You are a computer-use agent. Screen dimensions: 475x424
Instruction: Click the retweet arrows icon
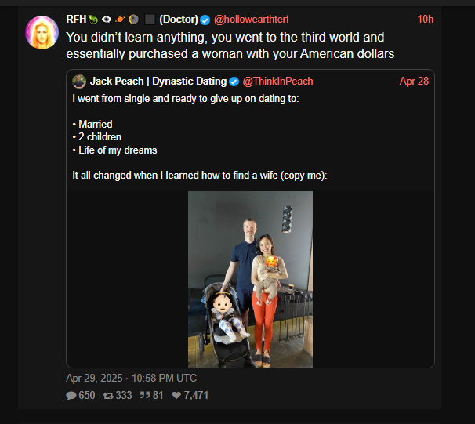coord(107,396)
